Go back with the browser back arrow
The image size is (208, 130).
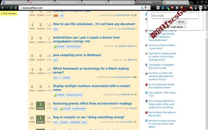3,8
